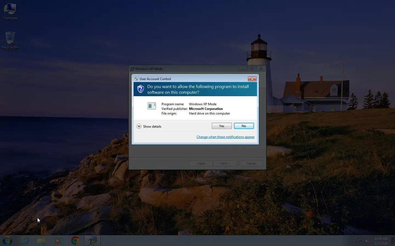This screenshot has width=395, height=246.
Task: Click the Windows XP Mode installer taskbar item
Action: tap(92, 241)
